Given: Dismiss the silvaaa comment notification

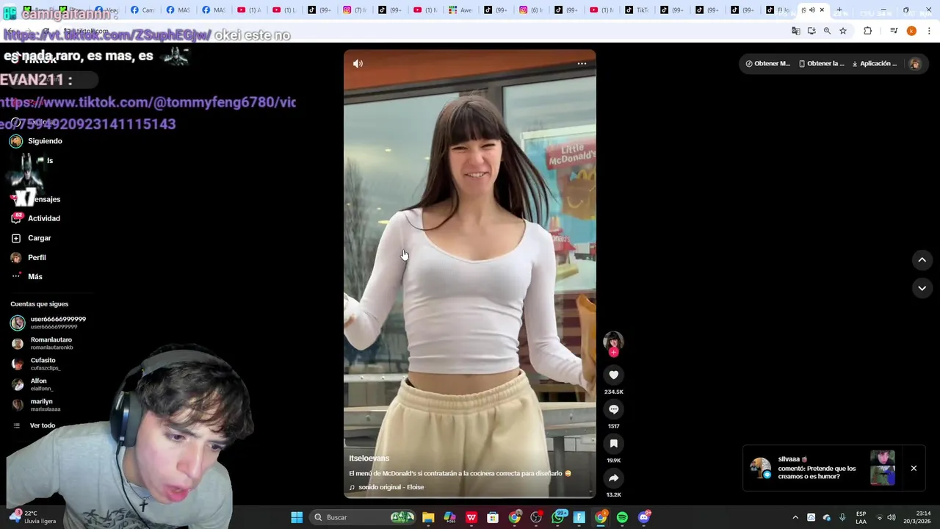Looking at the screenshot, I should tap(914, 468).
